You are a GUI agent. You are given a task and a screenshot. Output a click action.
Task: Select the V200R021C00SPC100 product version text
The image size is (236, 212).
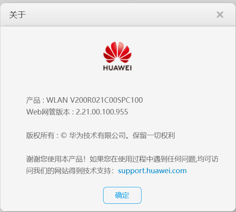[106, 100]
